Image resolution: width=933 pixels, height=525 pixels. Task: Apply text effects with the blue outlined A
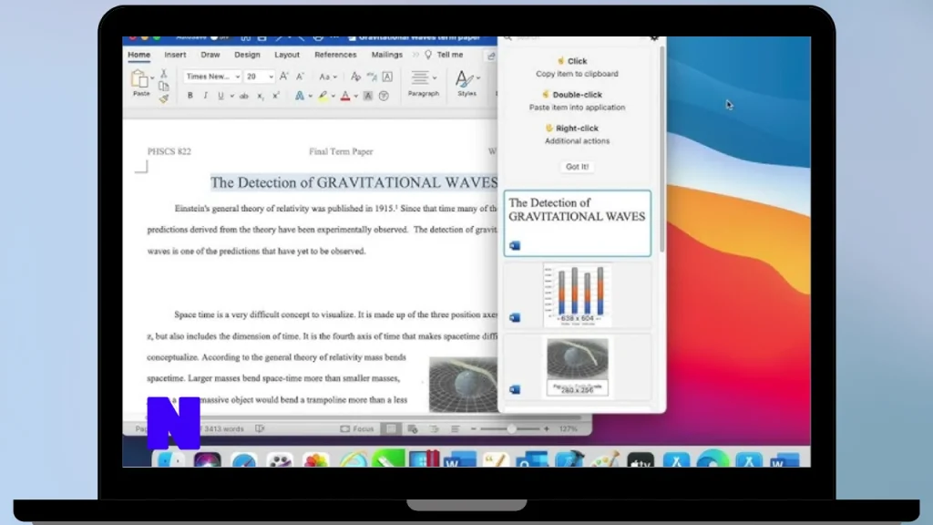click(299, 96)
